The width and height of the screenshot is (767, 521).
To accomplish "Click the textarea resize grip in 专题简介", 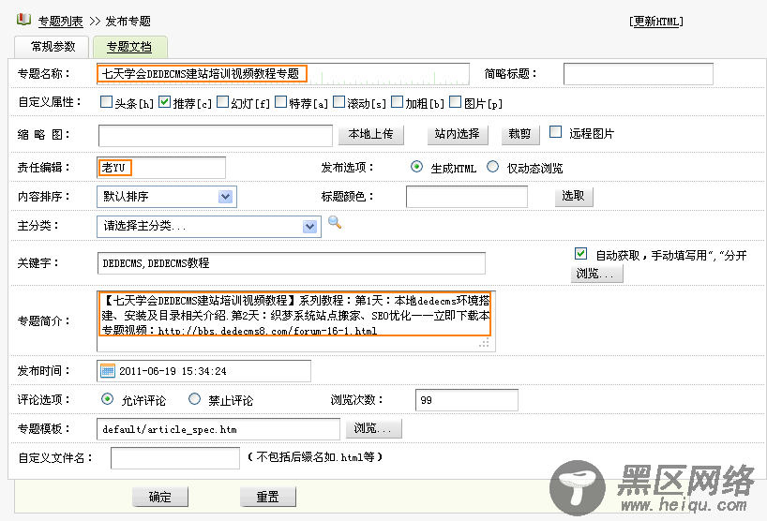I will pyautogui.click(x=484, y=344).
